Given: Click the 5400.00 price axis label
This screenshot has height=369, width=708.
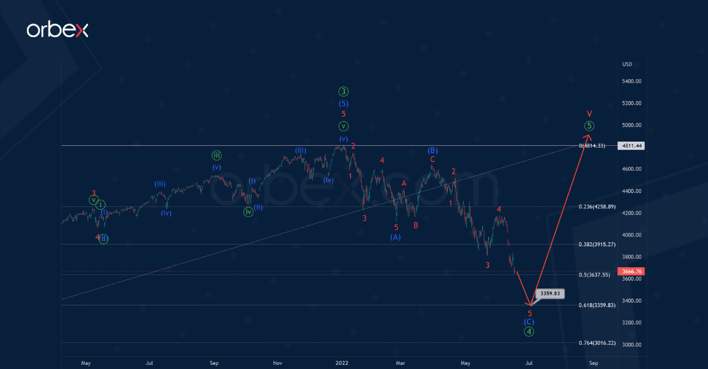Looking at the screenshot, I should pos(632,81).
